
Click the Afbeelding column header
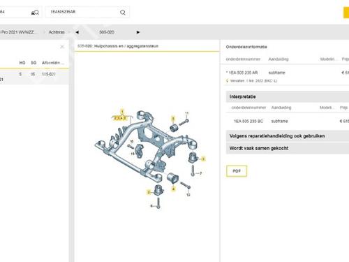pyautogui.click(x=52, y=63)
